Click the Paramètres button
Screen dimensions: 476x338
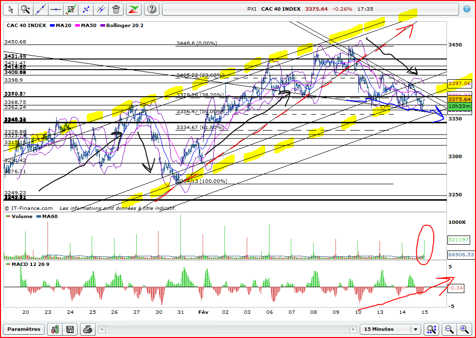point(24,329)
